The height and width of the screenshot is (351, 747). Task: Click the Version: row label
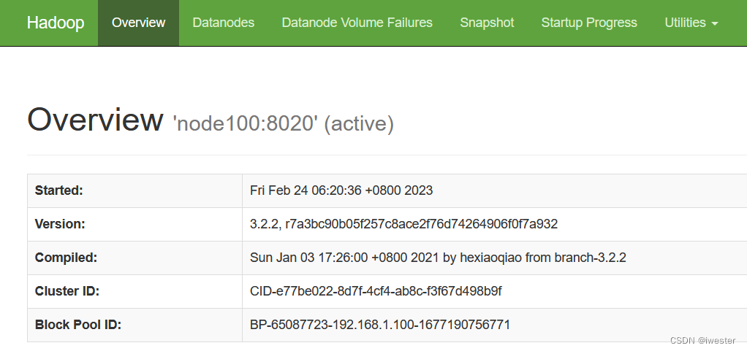click(x=60, y=224)
